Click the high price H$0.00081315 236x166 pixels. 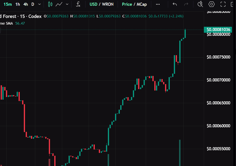click(x=83, y=16)
